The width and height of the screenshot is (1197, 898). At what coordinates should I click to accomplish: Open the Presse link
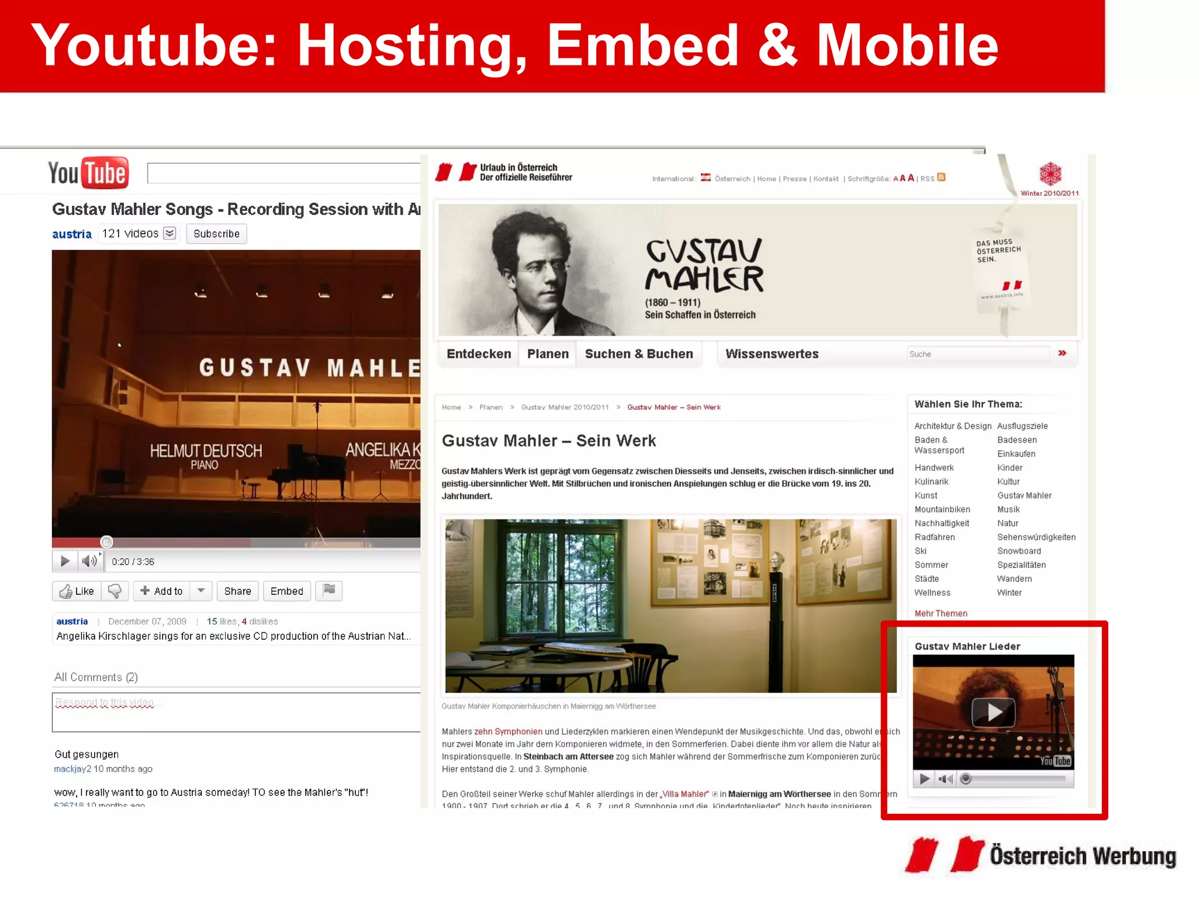pos(794,179)
